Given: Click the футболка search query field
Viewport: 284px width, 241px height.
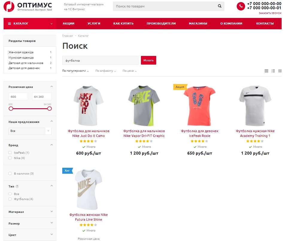Looking at the screenshot, I should click(100, 60).
